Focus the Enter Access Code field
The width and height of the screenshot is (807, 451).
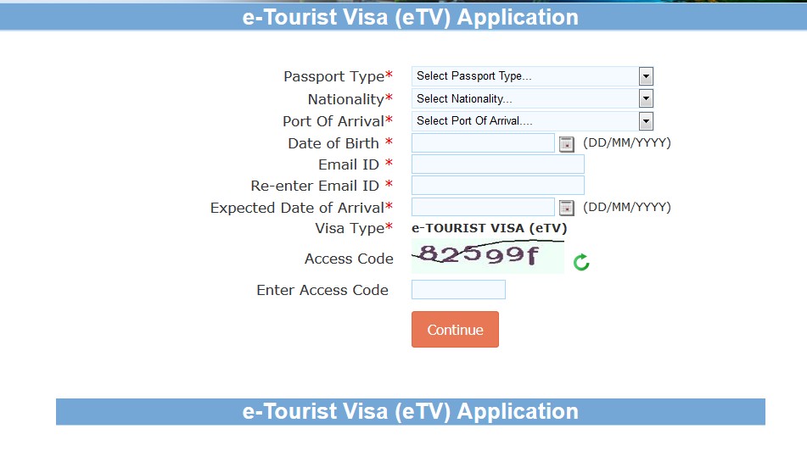point(458,290)
